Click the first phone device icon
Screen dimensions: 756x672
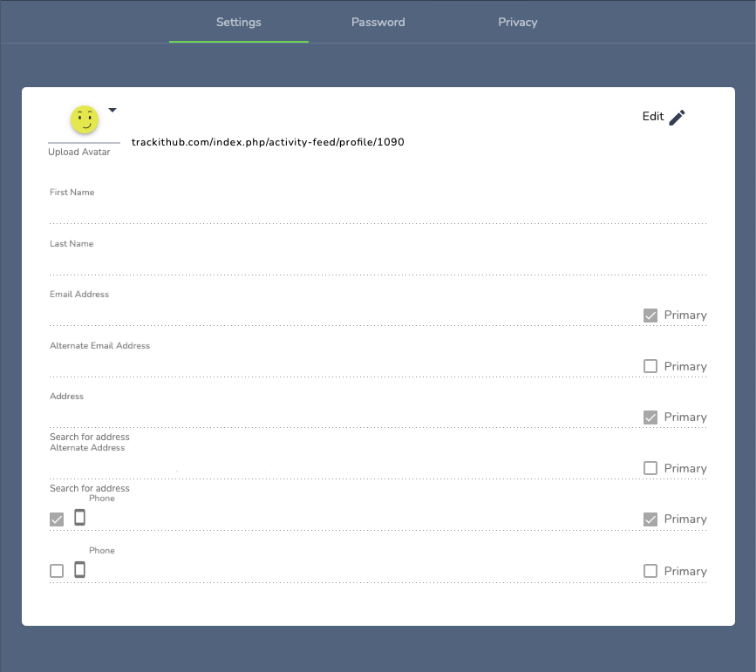79,518
